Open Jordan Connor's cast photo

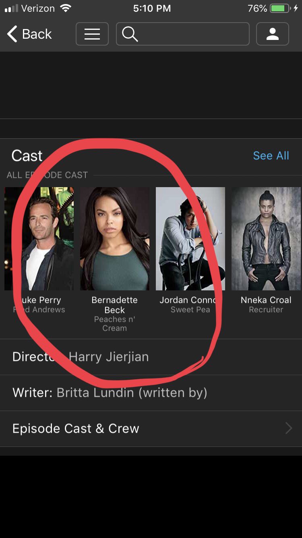pos(190,239)
